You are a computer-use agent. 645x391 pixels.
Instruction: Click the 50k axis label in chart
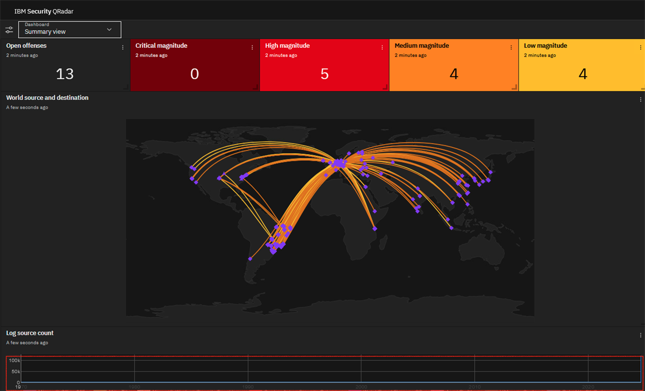(16, 372)
